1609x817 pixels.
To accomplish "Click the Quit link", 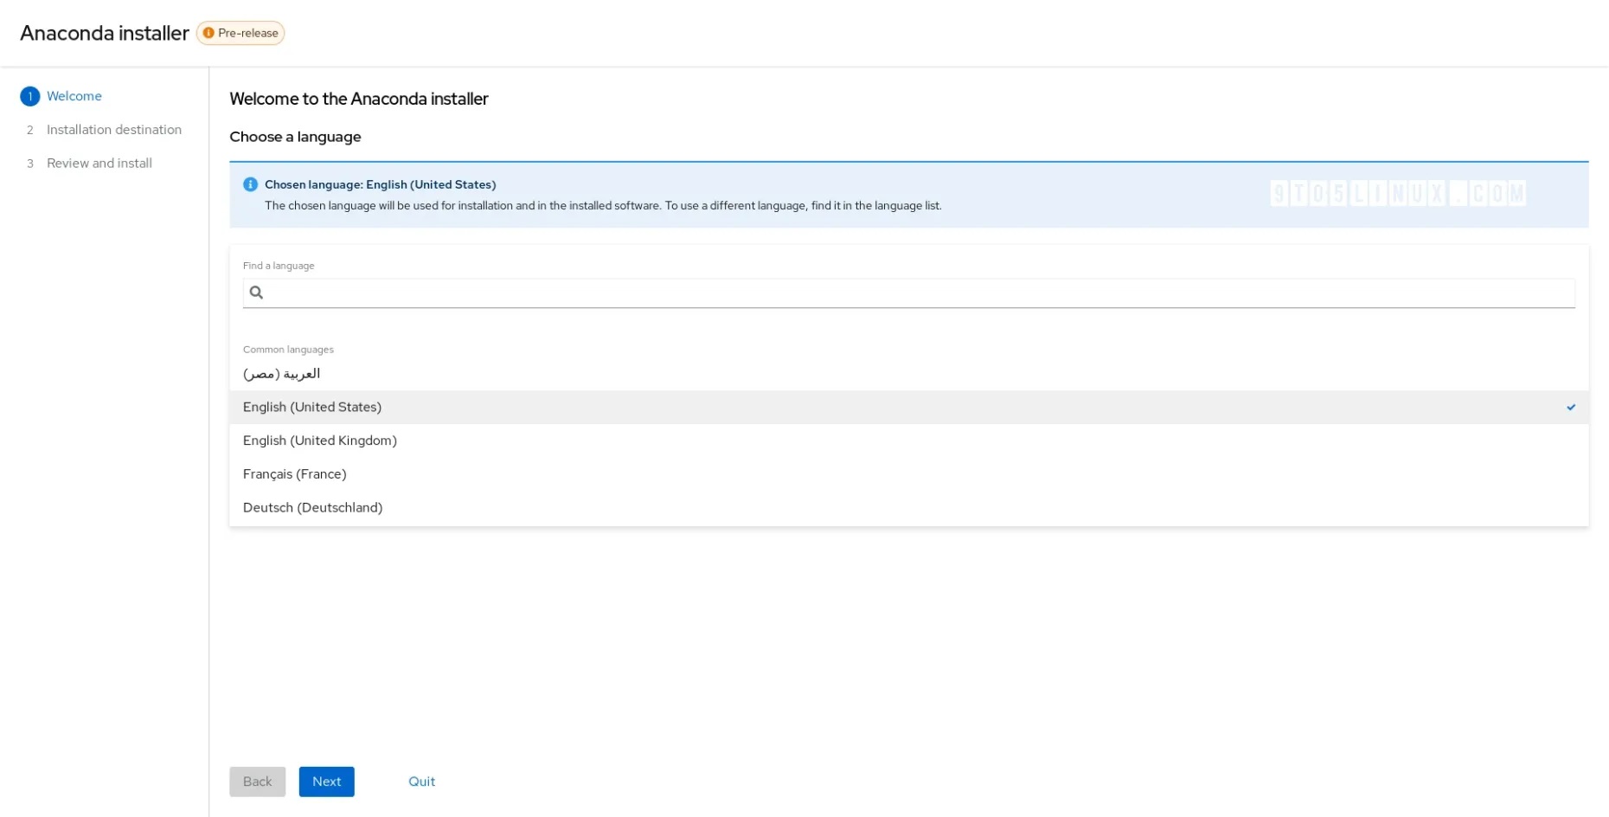I will (421, 782).
